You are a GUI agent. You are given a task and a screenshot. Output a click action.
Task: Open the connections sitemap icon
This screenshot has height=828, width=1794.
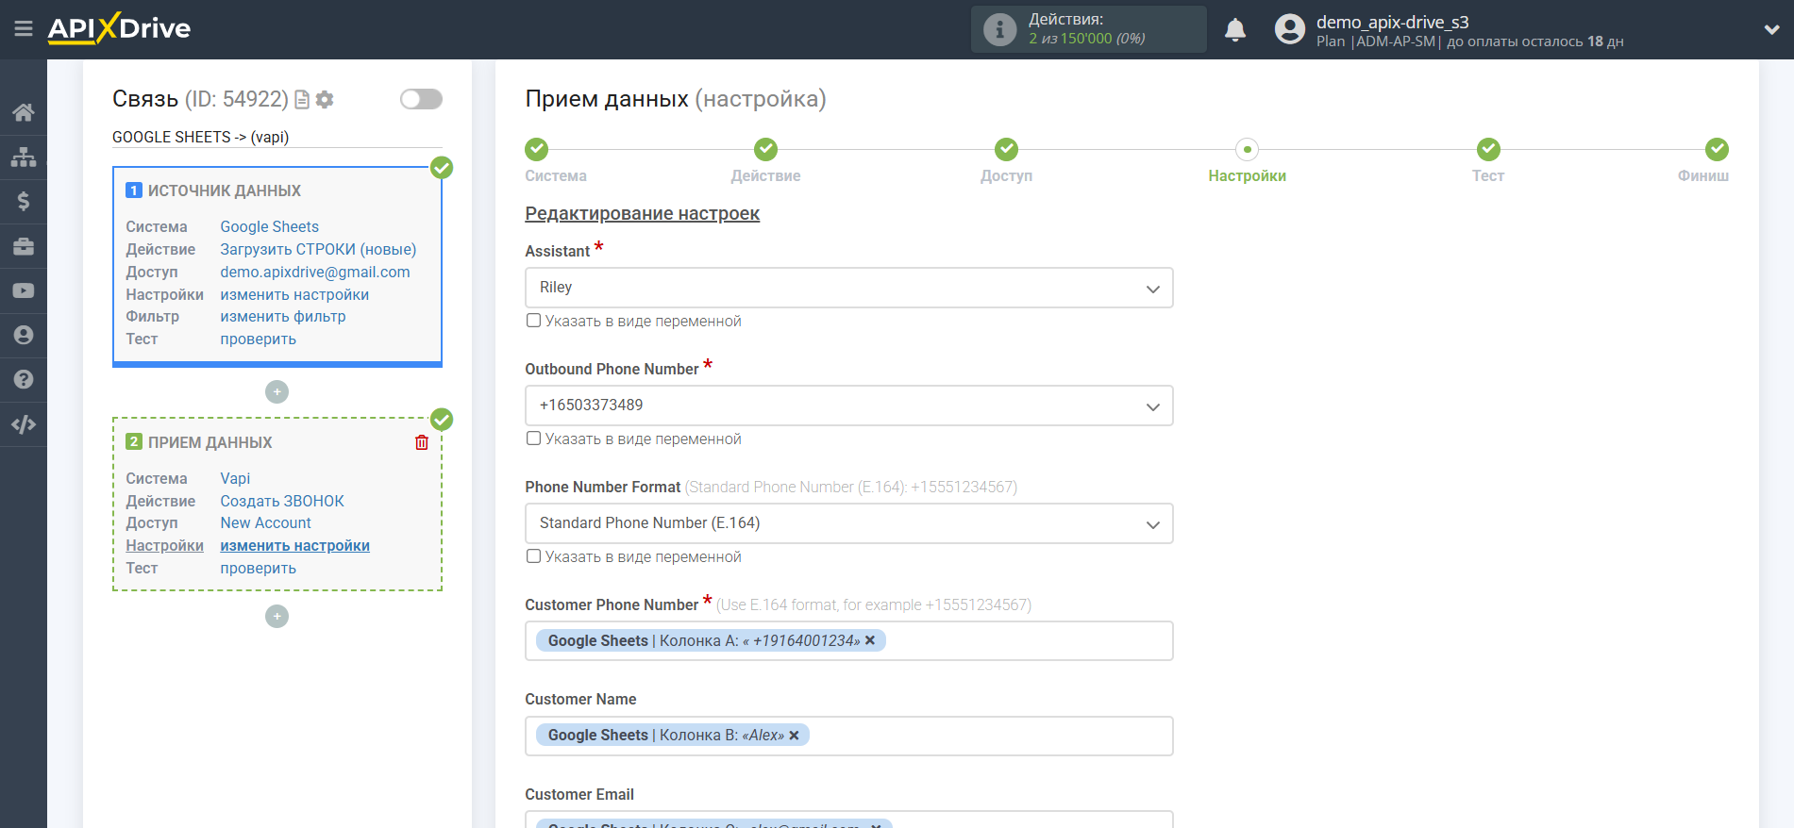point(24,157)
